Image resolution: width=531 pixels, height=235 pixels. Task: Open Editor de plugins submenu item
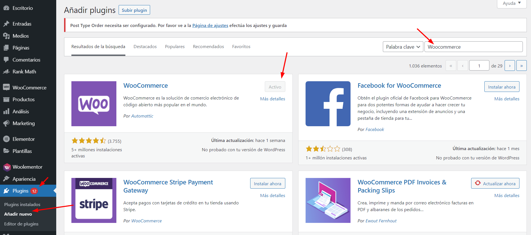[21, 224]
